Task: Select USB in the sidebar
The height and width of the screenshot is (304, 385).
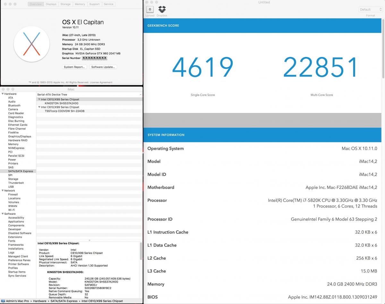Action: [11, 187]
